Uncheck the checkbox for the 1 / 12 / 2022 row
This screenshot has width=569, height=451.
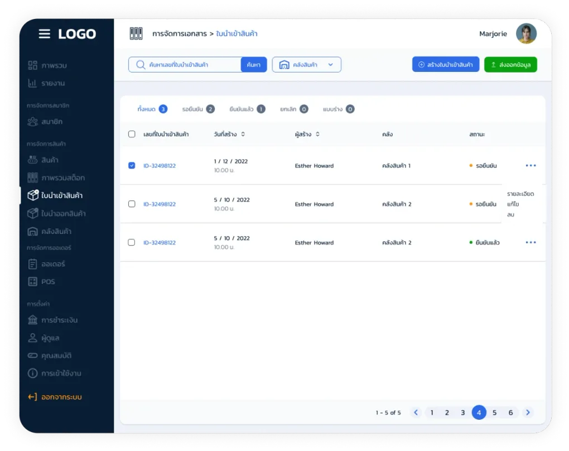coord(132,166)
